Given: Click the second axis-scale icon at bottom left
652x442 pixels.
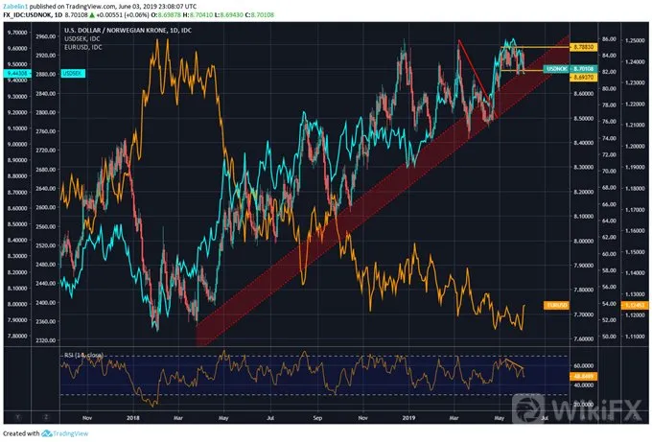Looking at the screenshot, I should point(46,417).
